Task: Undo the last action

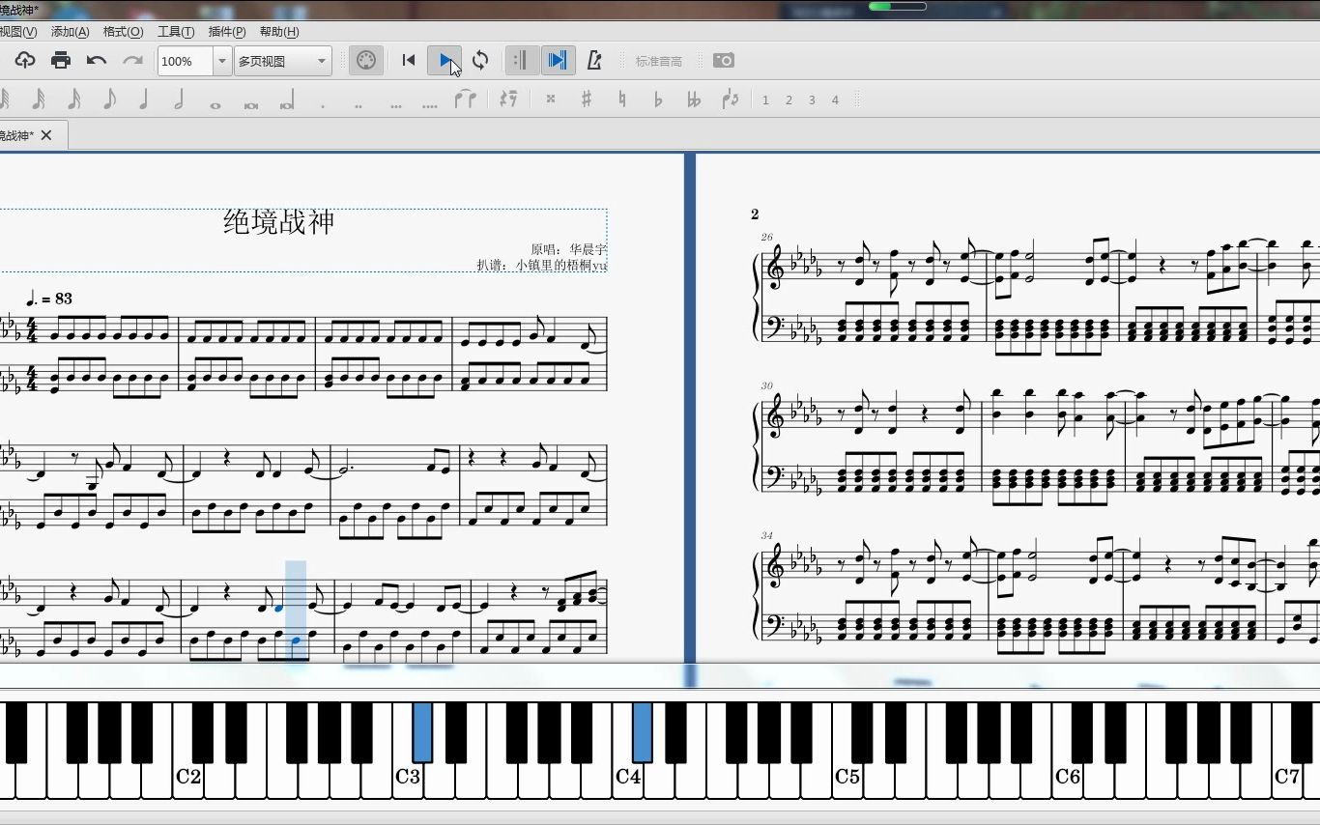Action: 97,61
